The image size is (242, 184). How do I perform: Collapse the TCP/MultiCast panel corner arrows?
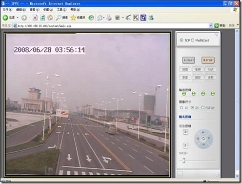tap(216, 35)
